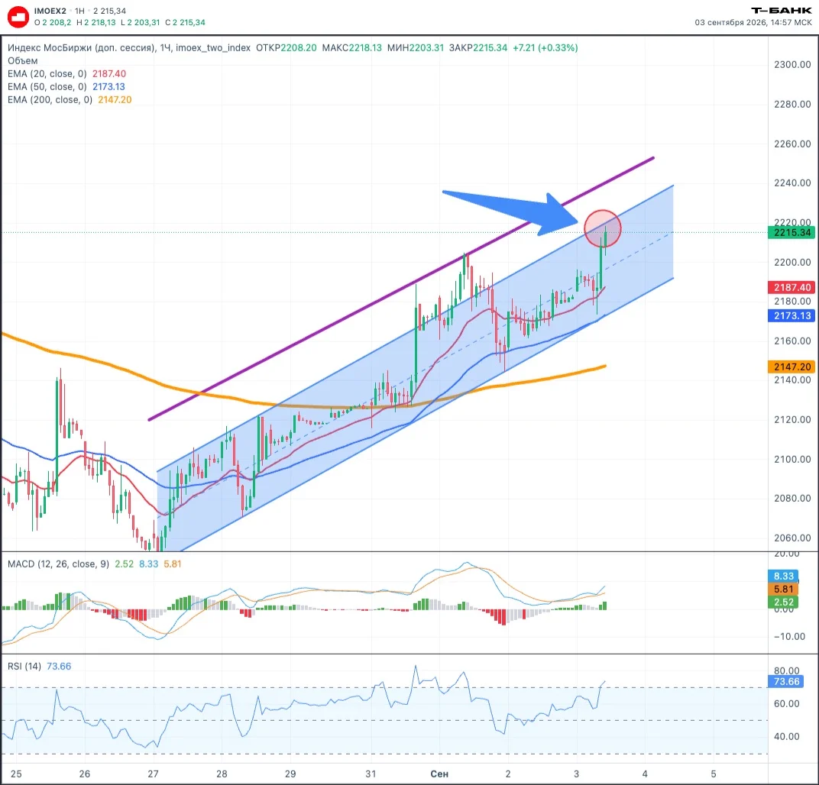Click the chart title Индекс МосБиржи (доп. сессия)
This screenshot has height=785, width=819.
click(x=82, y=48)
